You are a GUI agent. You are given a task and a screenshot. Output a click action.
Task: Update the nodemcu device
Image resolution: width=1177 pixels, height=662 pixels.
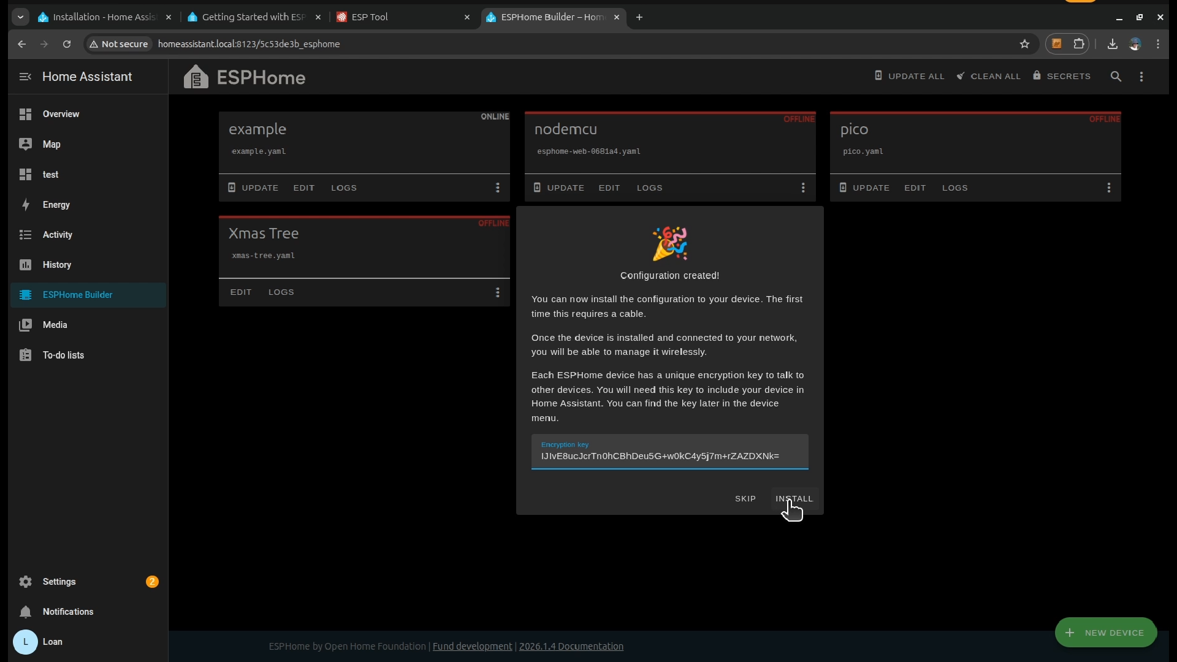point(558,188)
